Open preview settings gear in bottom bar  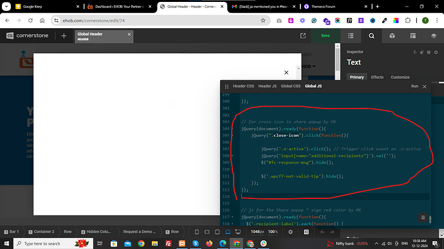[x=290, y=232]
